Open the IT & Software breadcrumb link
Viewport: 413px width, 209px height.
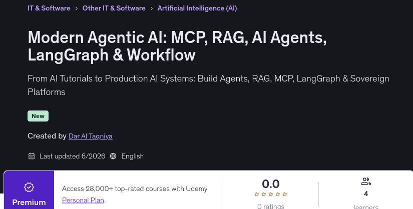pos(49,8)
